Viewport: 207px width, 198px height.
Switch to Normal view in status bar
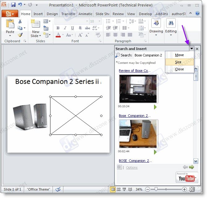(113, 189)
